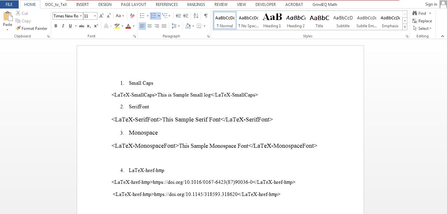
Task: Switch to the GrindEQ Math tab
Action: [x=325, y=4]
